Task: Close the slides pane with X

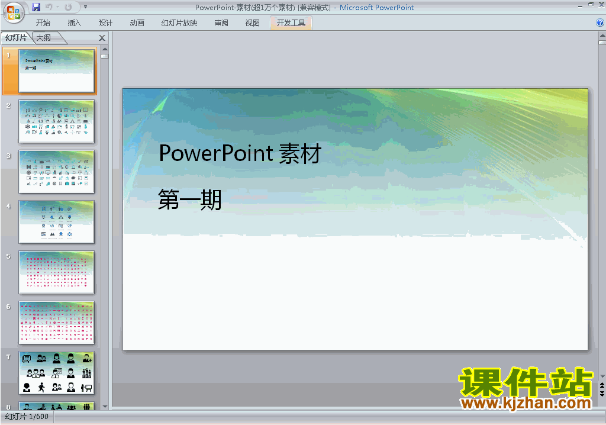Action: 102,38
